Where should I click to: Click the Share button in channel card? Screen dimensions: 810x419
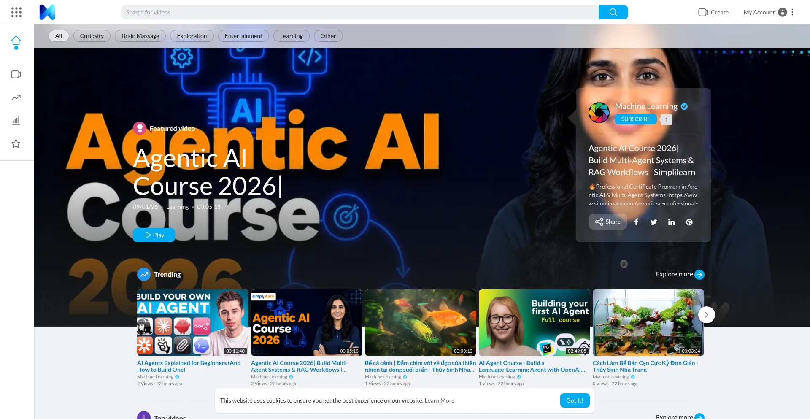608,222
